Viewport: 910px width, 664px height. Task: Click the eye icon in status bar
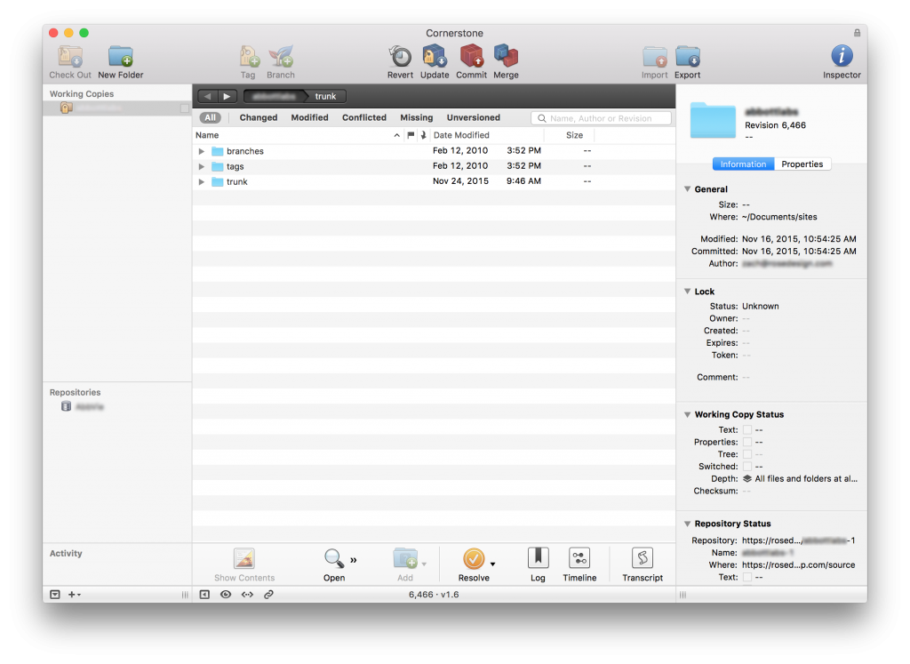226,595
